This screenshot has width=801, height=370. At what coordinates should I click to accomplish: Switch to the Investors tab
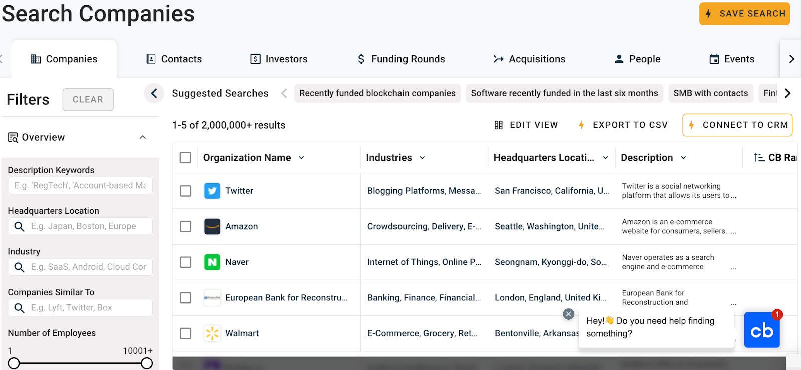point(279,59)
